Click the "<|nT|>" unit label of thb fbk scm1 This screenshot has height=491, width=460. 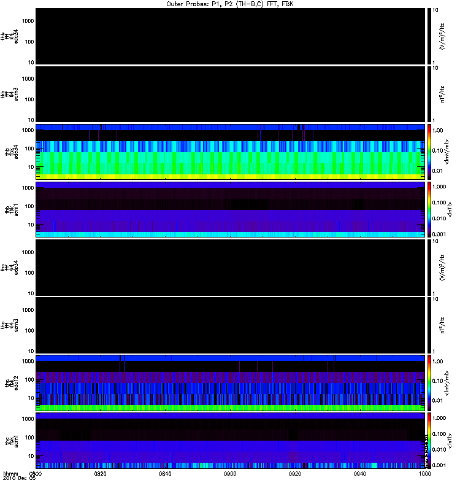450,210
